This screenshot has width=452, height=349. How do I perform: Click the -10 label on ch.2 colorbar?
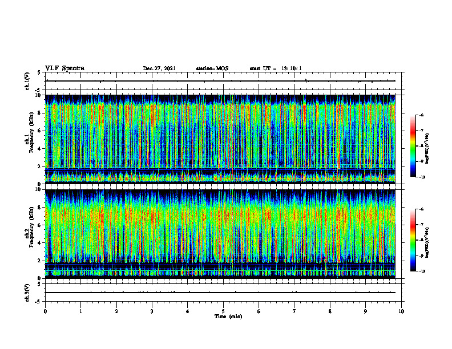click(422, 271)
